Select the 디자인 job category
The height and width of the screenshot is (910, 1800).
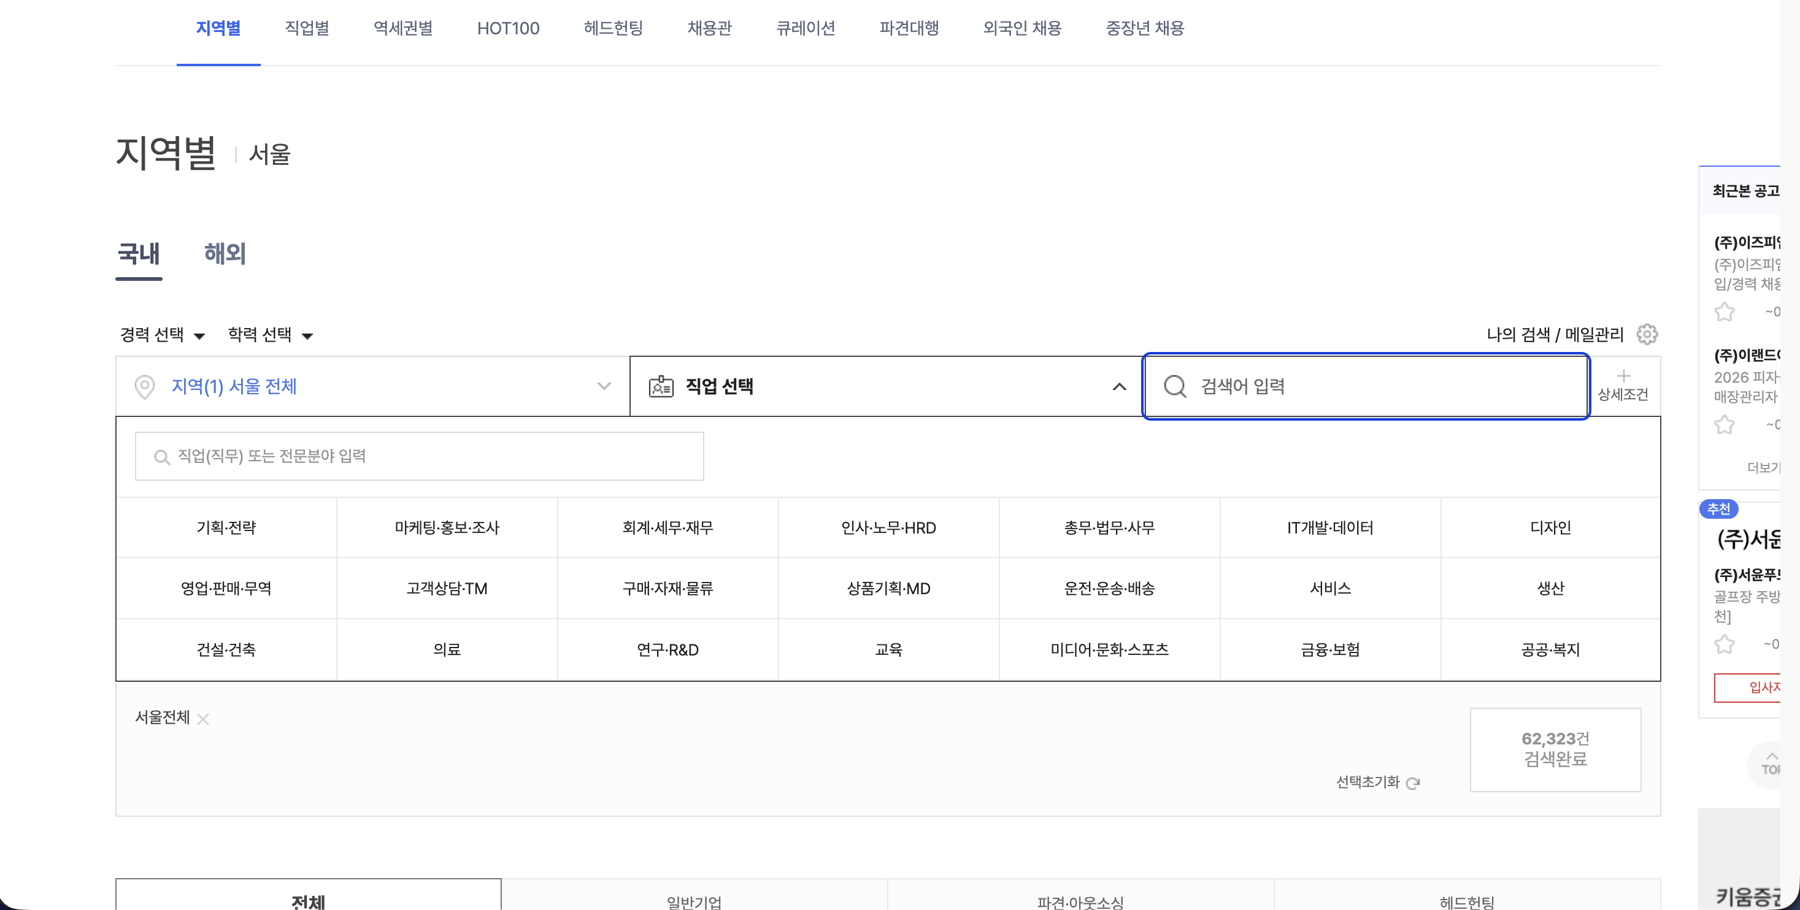coord(1550,528)
